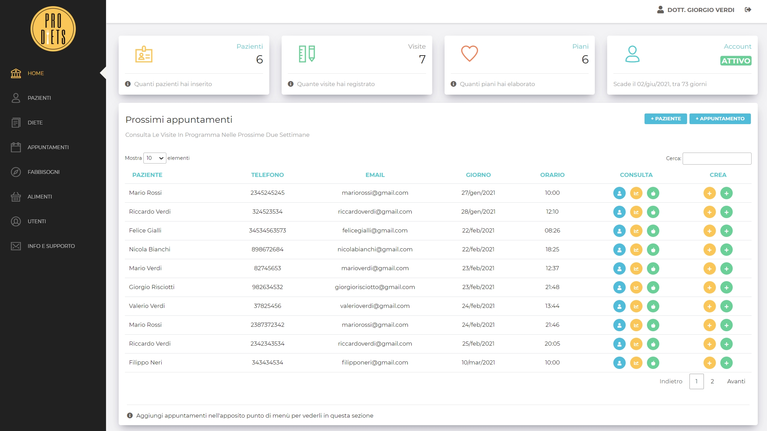The image size is (767, 431).
Task: Click the info icon beside Quanti pazienti
Action: (x=128, y=84)
